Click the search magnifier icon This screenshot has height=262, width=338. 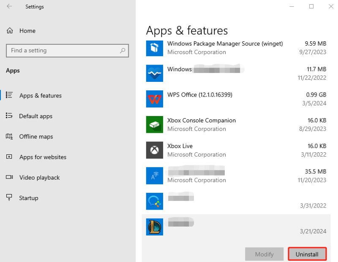tap(123, 51)
